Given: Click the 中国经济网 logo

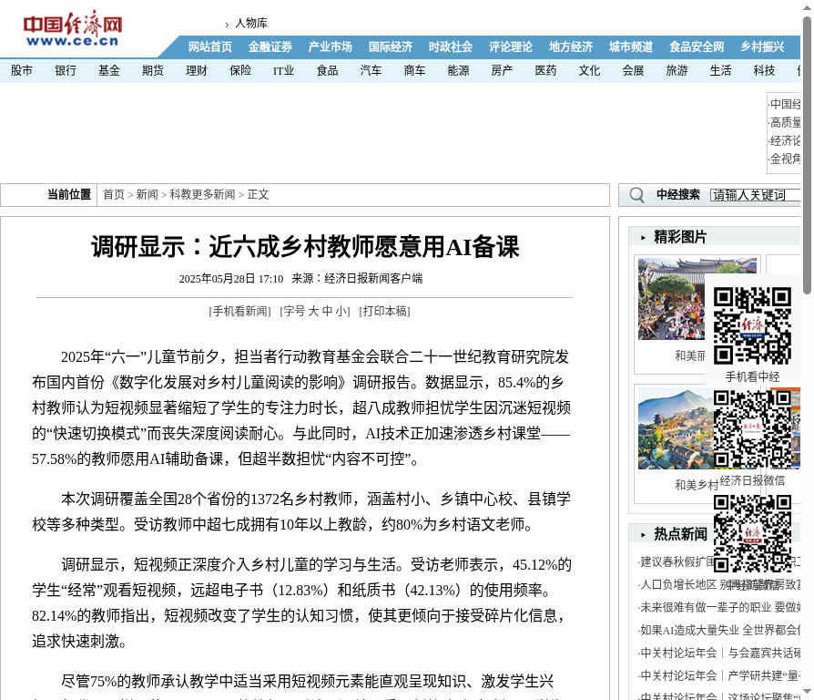Looking at the screenshot, I should [72, 30].
